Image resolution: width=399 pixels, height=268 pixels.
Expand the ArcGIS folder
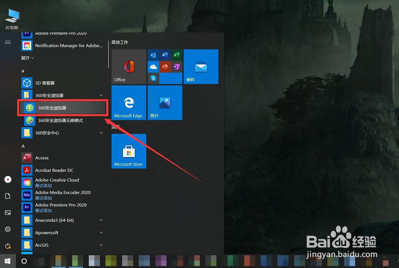pos(101,245)
